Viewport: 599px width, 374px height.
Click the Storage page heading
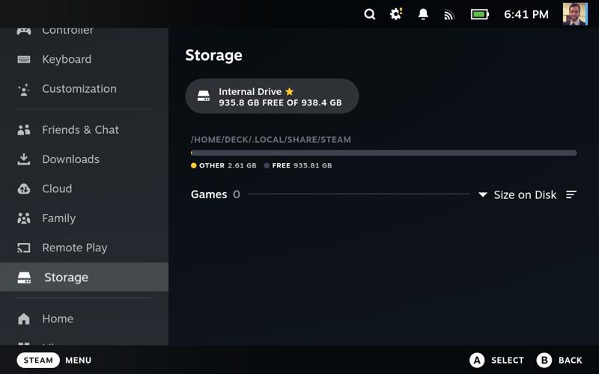point(213,55)
